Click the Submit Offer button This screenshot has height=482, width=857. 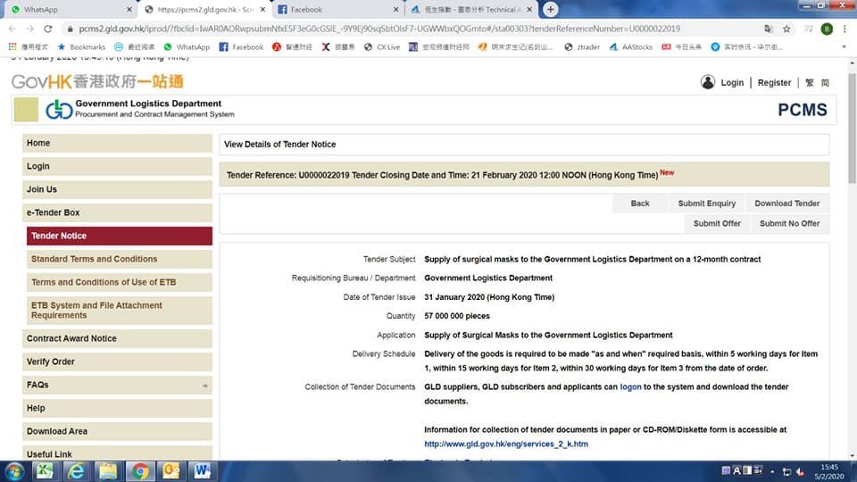(717, 223)
